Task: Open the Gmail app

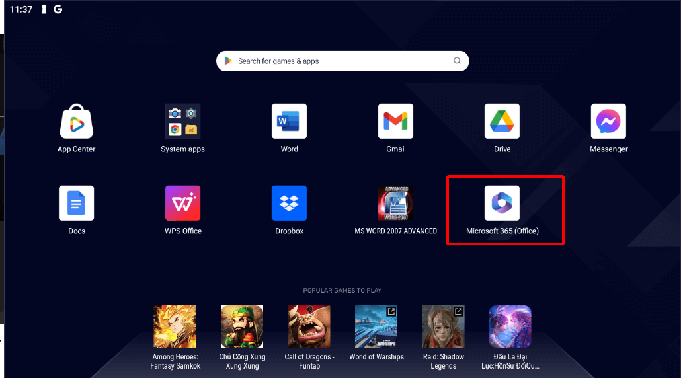Action: (395, 122)
